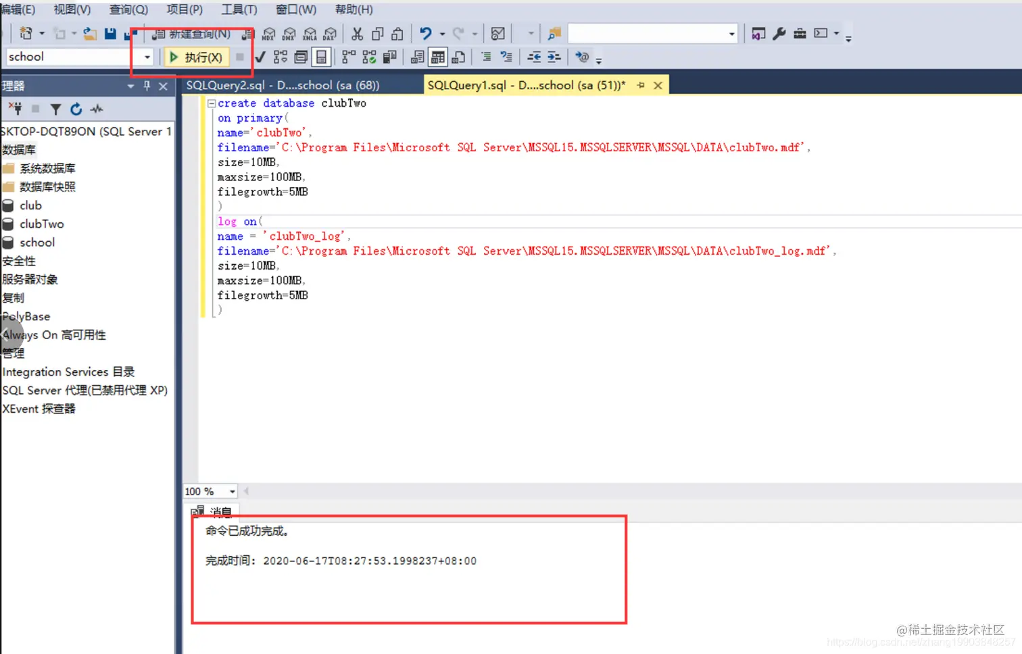Click the Object Explorer filter funnel icon
The height and width of the screenshot is (654, 1022).
pos(55,109)
